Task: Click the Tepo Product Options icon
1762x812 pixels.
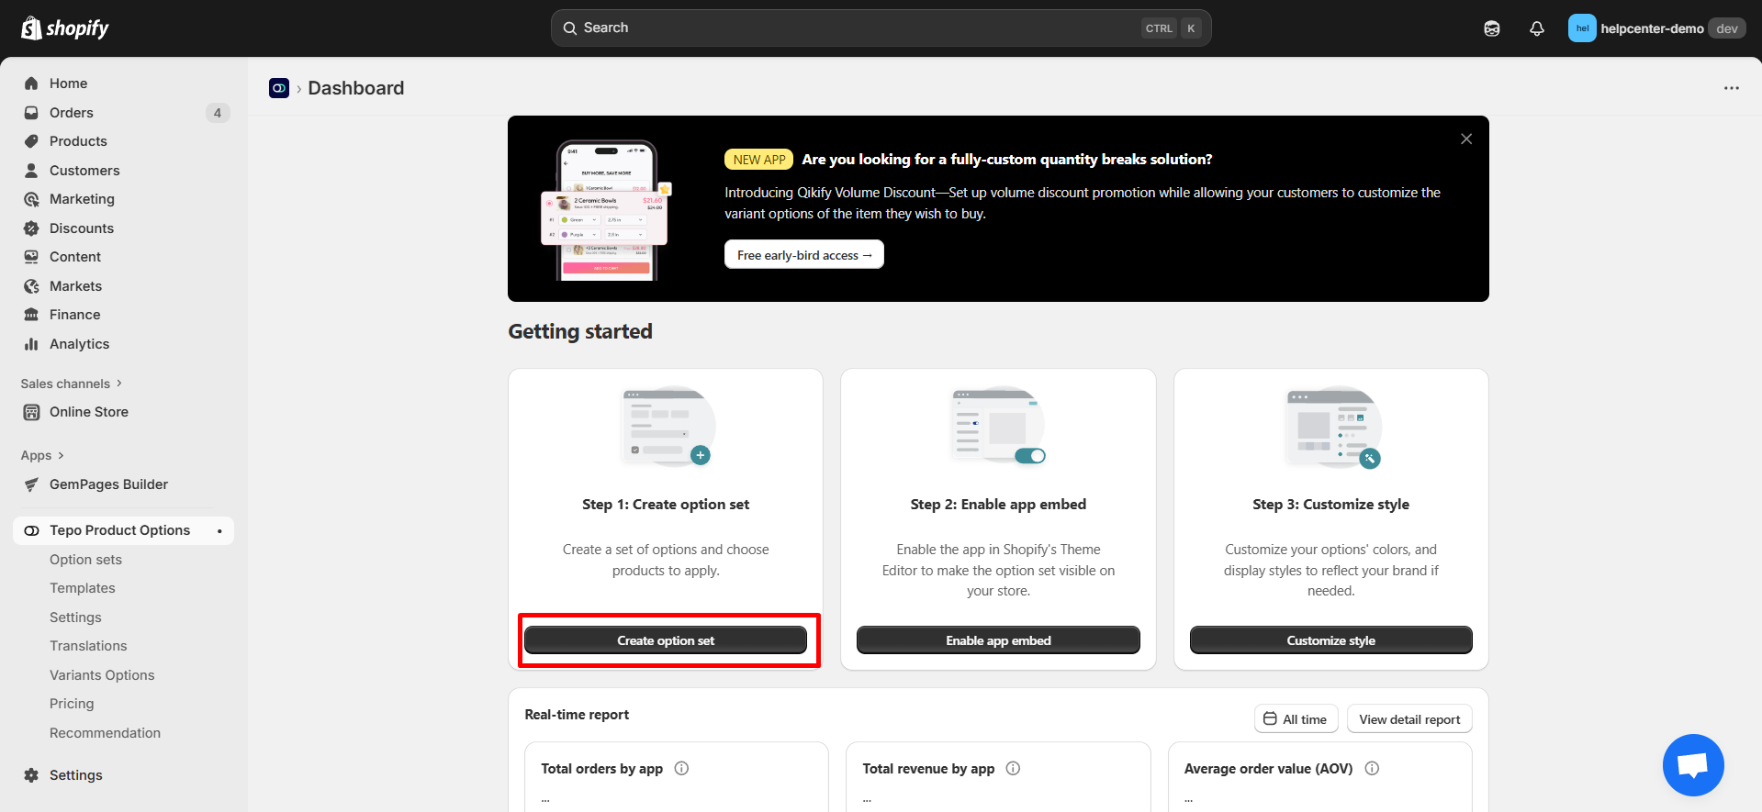Action: point(31,530)
